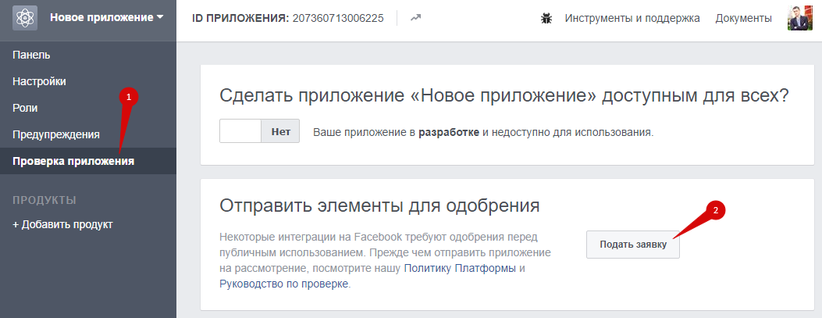
Task: Open "Предупреждения" sidebar item
Action: [x=56, y=134]
